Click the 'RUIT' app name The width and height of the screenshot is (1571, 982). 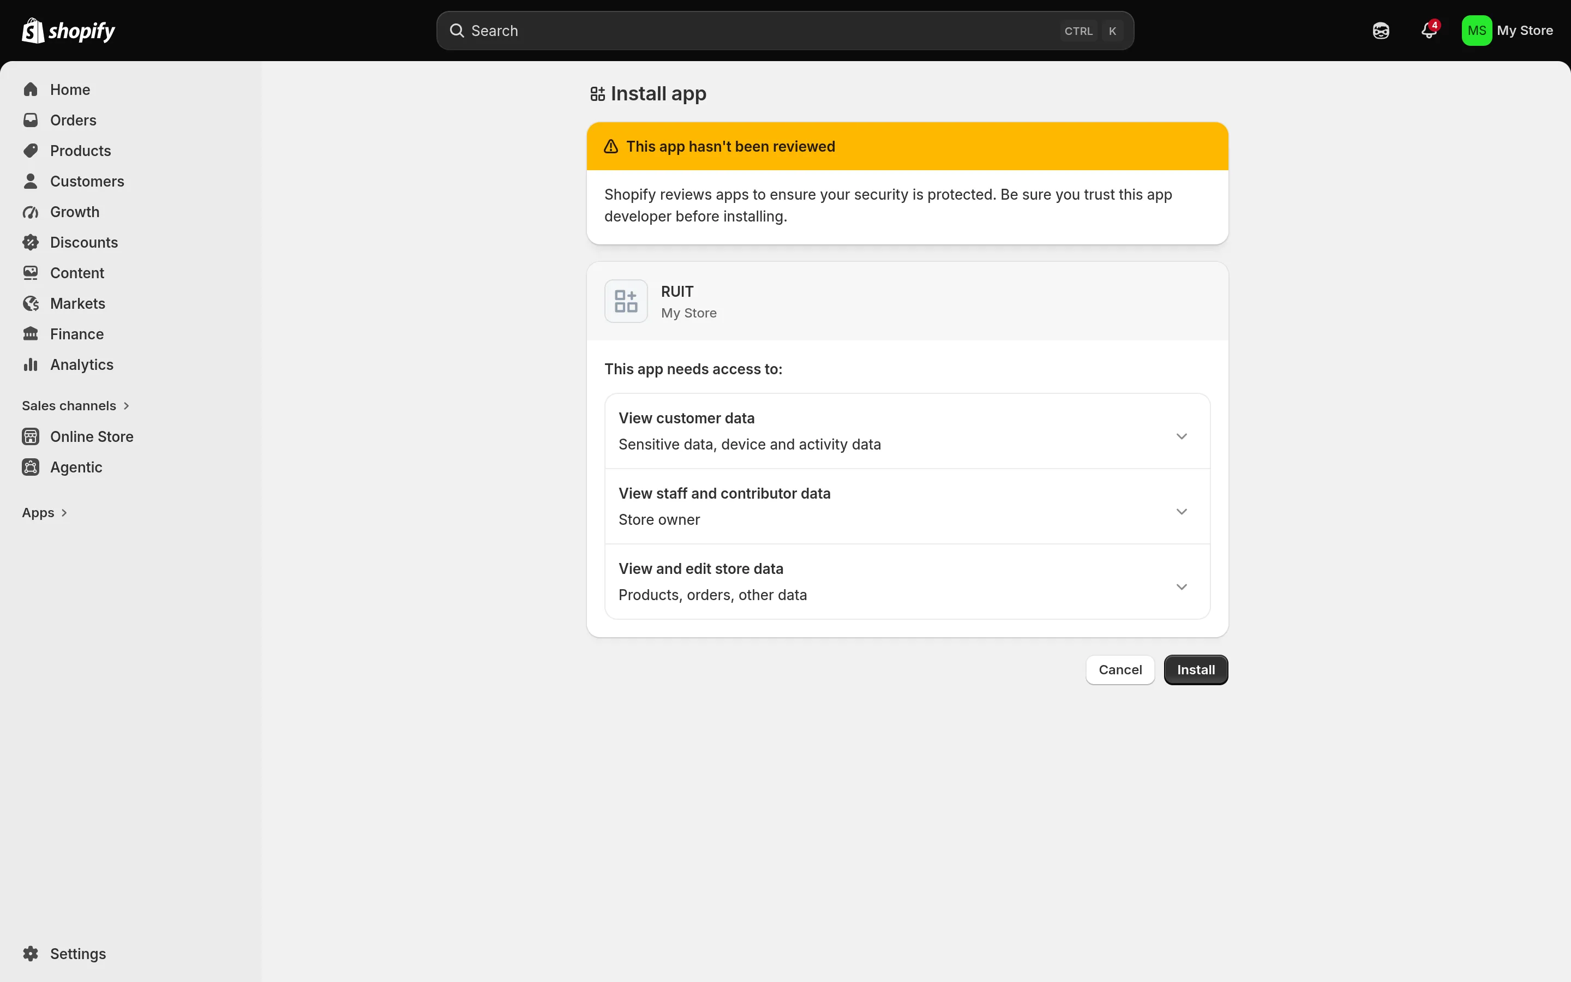(677, 292)
